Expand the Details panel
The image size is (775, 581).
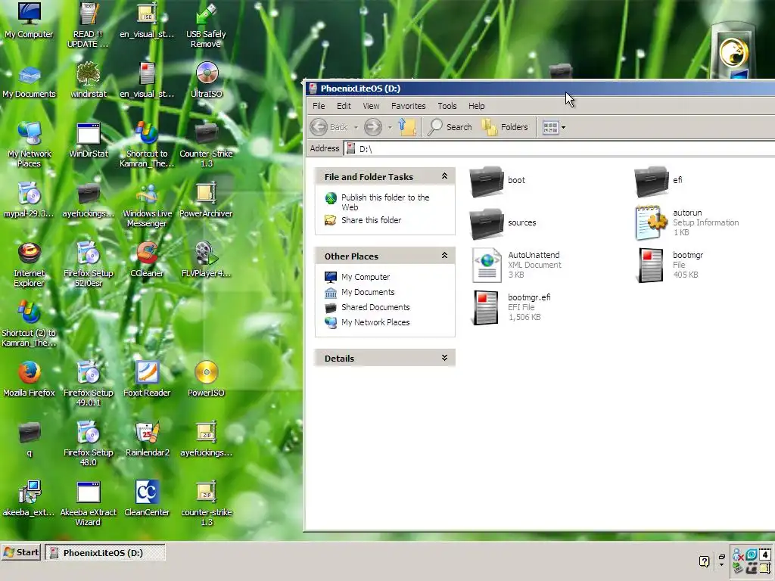[x=444, y=358]
